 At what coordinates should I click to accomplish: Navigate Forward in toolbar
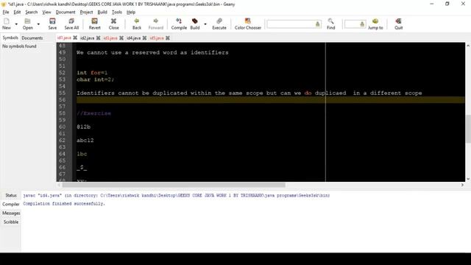pyautogui.click(x=155, y=24)
